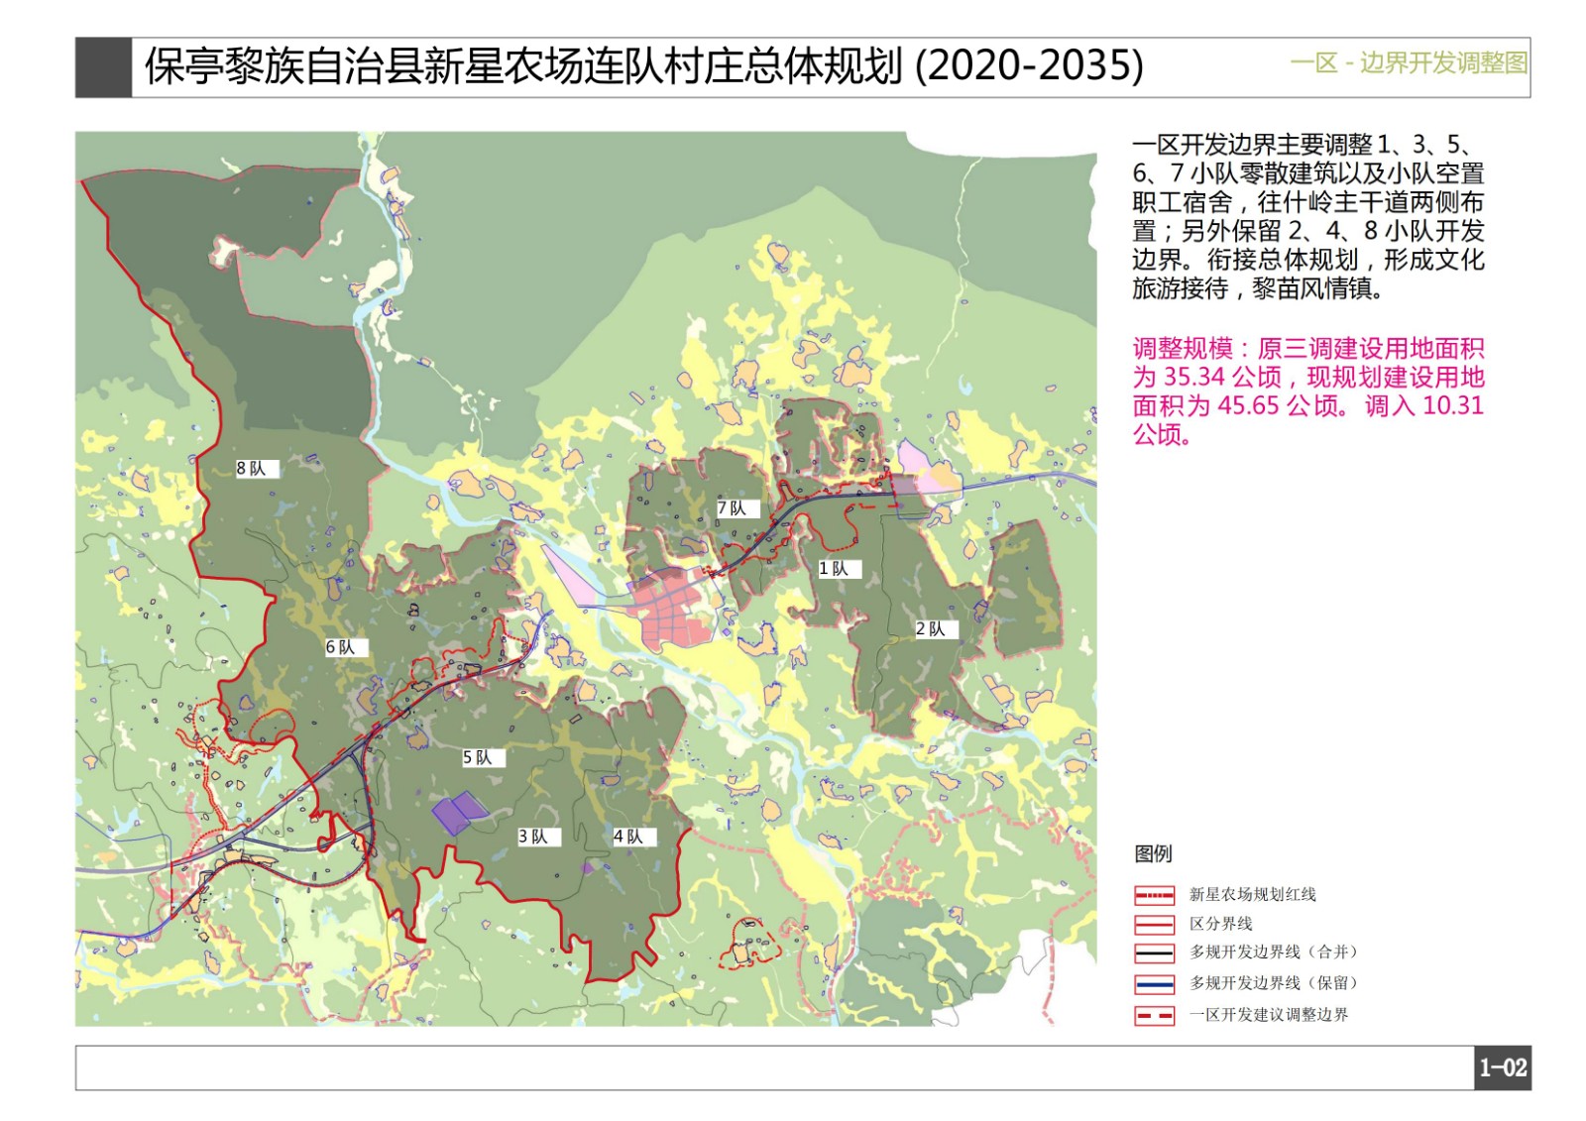This screenshot has height=1121, width=1586.
Task: Click the 8队 map label
Action: 258,469
